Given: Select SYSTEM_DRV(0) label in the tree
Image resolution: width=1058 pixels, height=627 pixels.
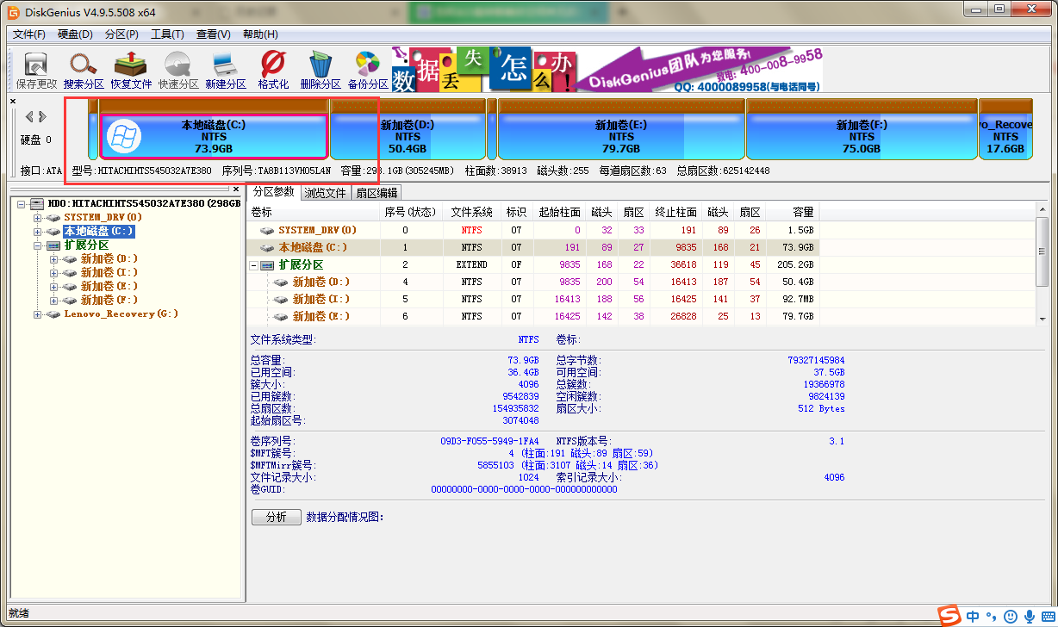Looking at the screenshot, I should (x=103, y=218).
